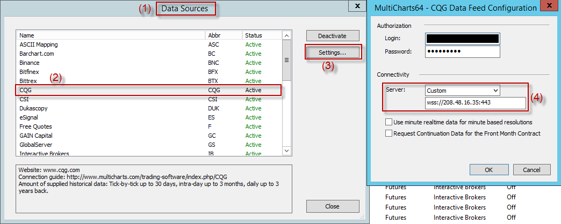Select the Dukascopy data source row
Viewport: 561px width, 224px height.
(x=149, y=108)
